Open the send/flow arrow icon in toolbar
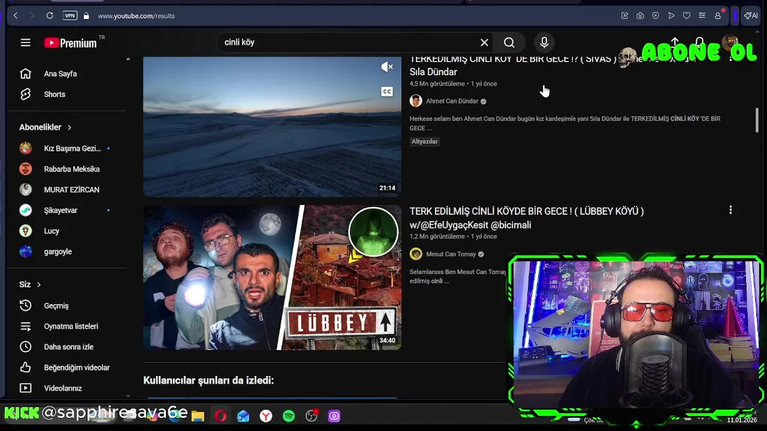767x431 pixels. point(671,16)
